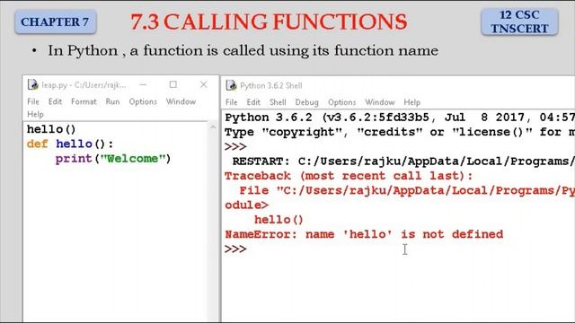Open Options menu in leap.py editor window

point(143,101)
